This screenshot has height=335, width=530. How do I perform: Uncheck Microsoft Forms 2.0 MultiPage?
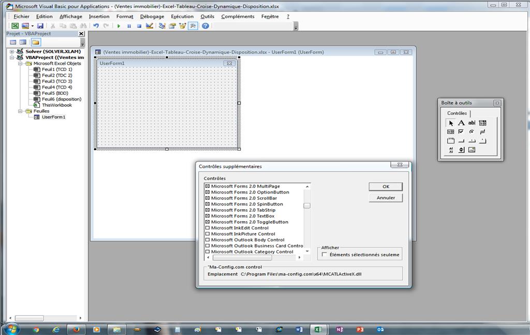coord(208,186)
